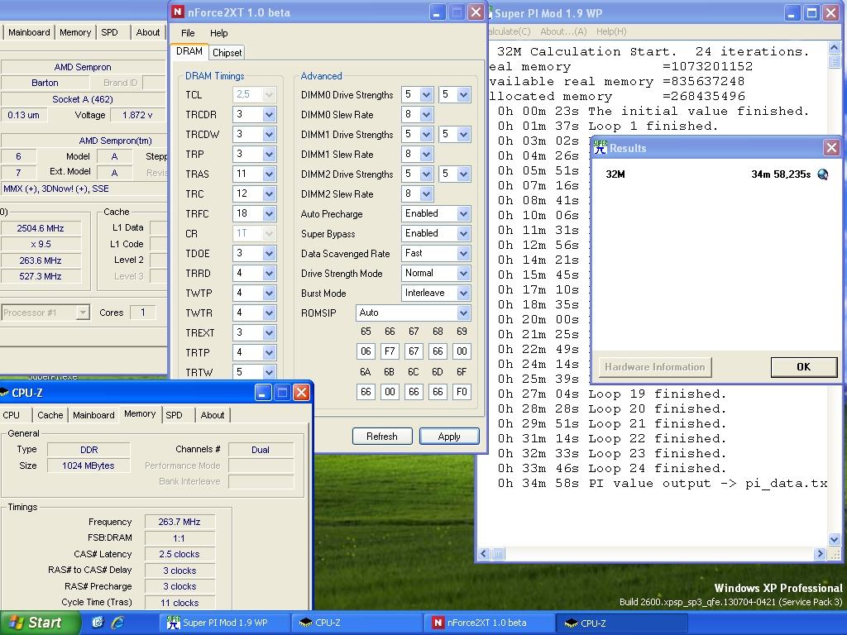Screen dimensions: 847x635
Task: Open the File menu in nForce2XT
Action: (x=188, y=33)
